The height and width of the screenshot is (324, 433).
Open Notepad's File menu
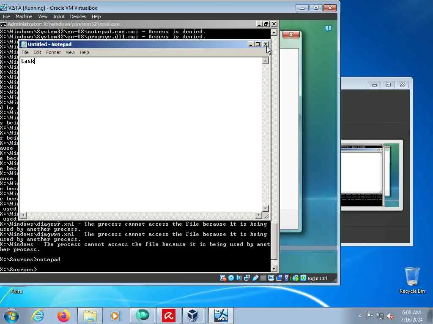25,52
